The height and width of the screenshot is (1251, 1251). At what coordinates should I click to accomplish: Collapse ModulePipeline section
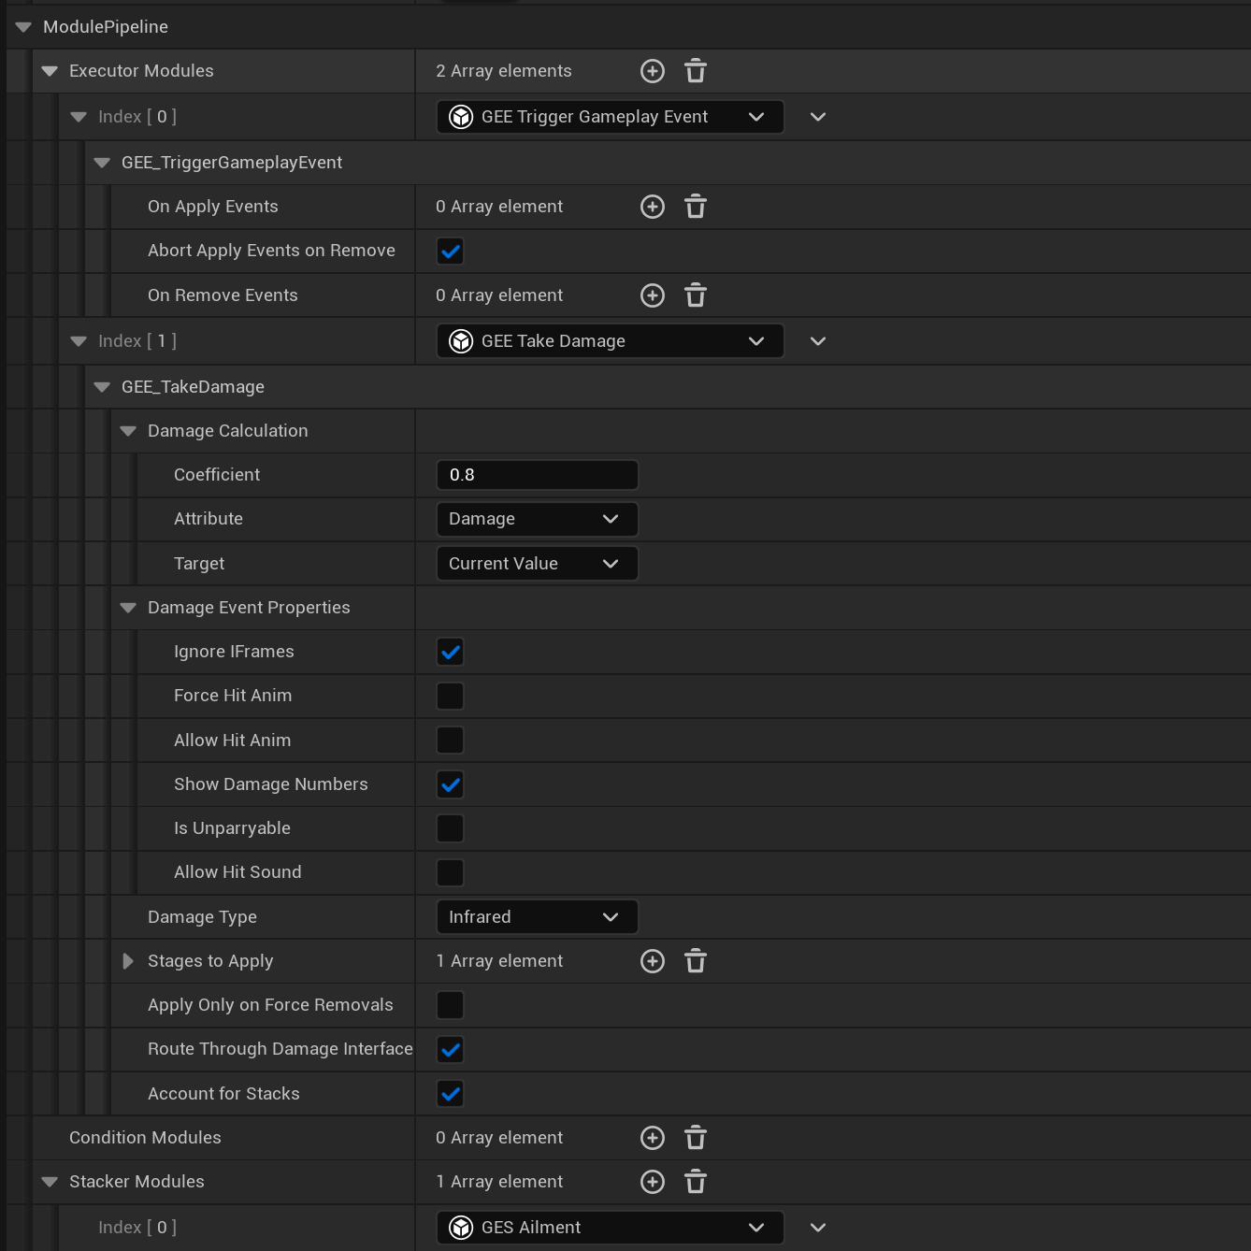tap(23, 27)
